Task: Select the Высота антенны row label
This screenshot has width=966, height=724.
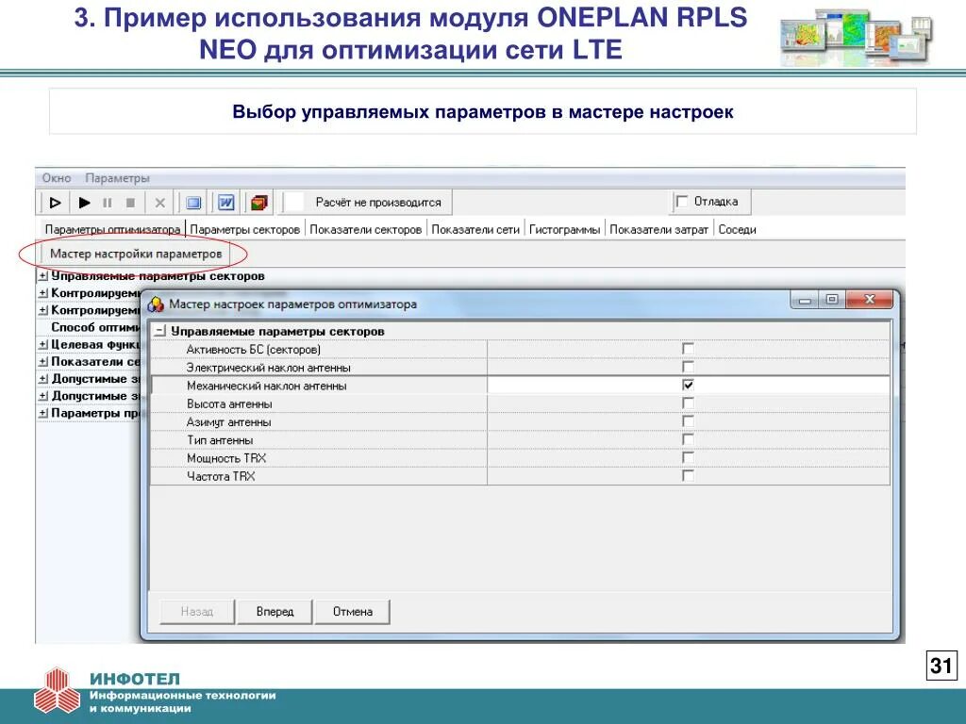Action: tap(229, 403)
